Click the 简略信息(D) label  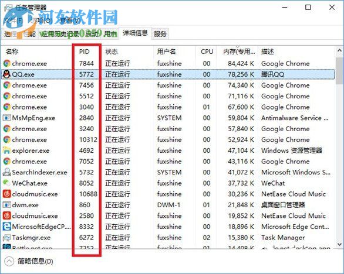pos(35,261)
